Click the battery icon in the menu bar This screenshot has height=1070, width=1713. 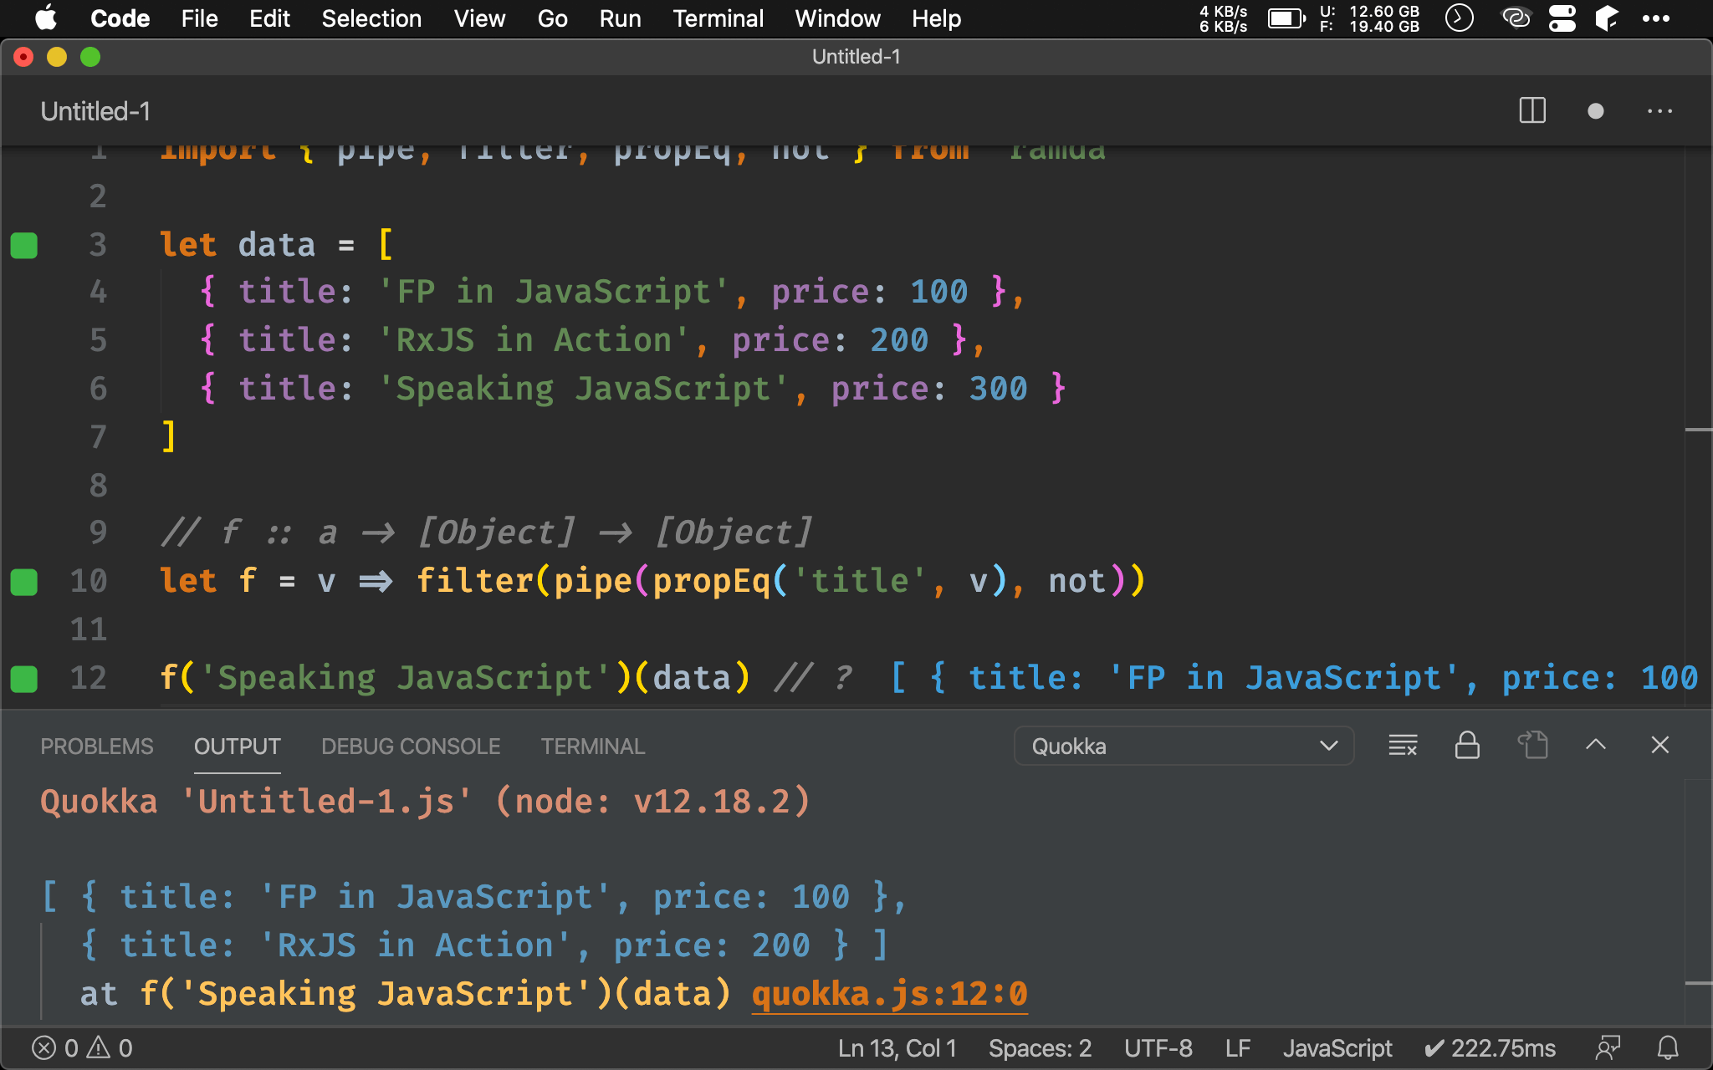1286,18
